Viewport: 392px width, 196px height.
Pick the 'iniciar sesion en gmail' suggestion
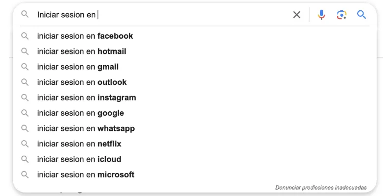pyautogui.click(x=78, y=67)
